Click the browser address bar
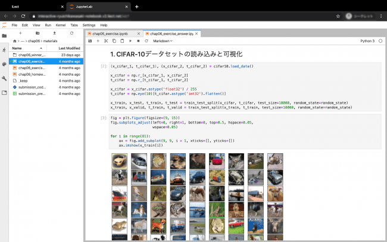Image resolution: width=387 pixels, height=242 pixels. [183, 16]
